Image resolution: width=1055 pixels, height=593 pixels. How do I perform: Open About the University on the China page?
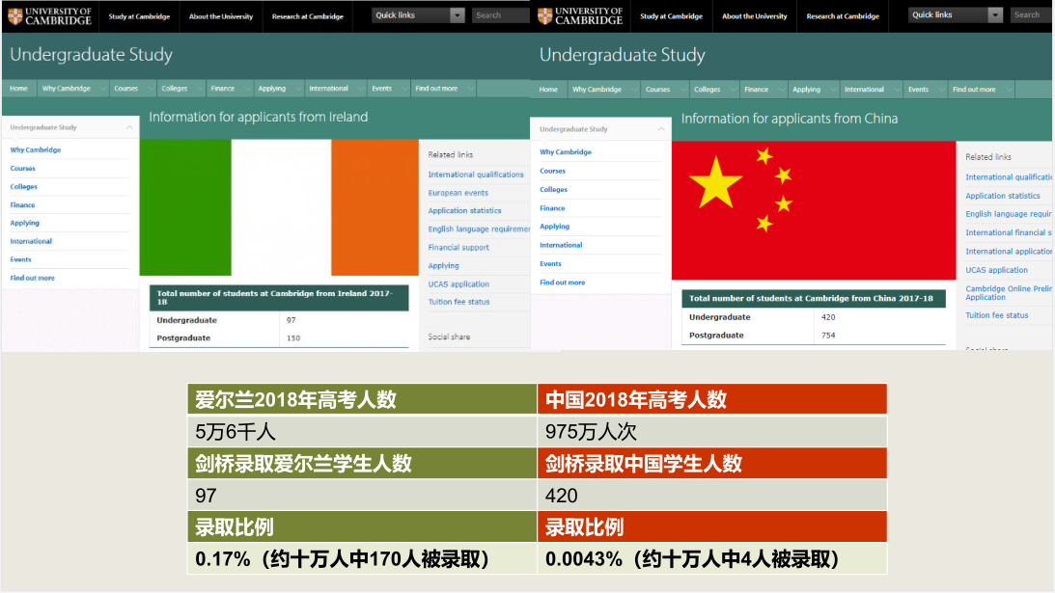[754, 16]
